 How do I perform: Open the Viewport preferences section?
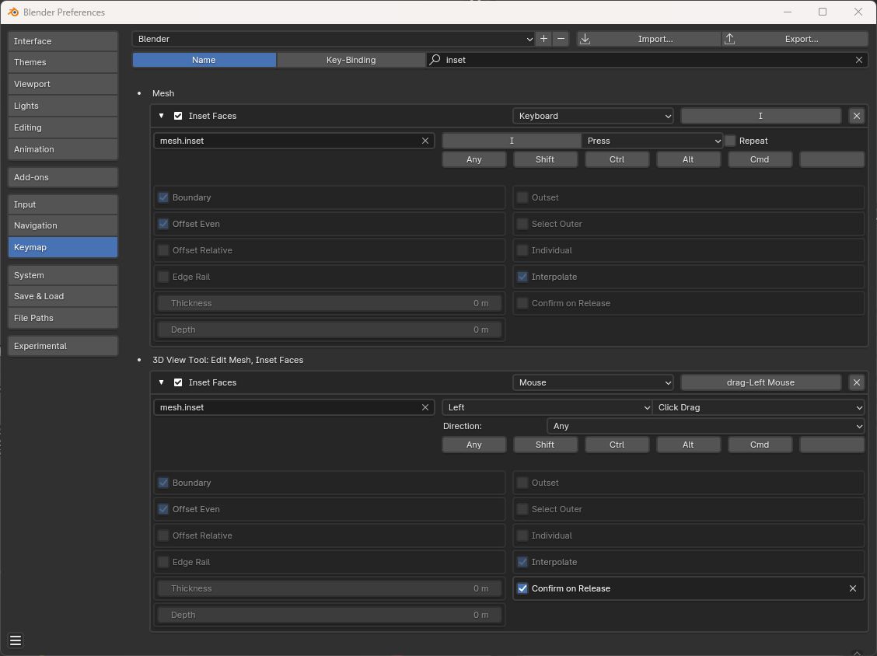[x=63, y=84]
